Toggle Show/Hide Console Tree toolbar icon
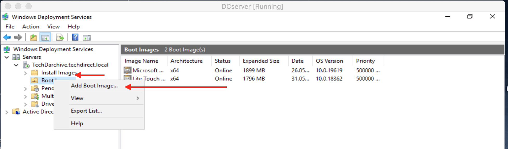508x149 pixels. tap(45, 37)
